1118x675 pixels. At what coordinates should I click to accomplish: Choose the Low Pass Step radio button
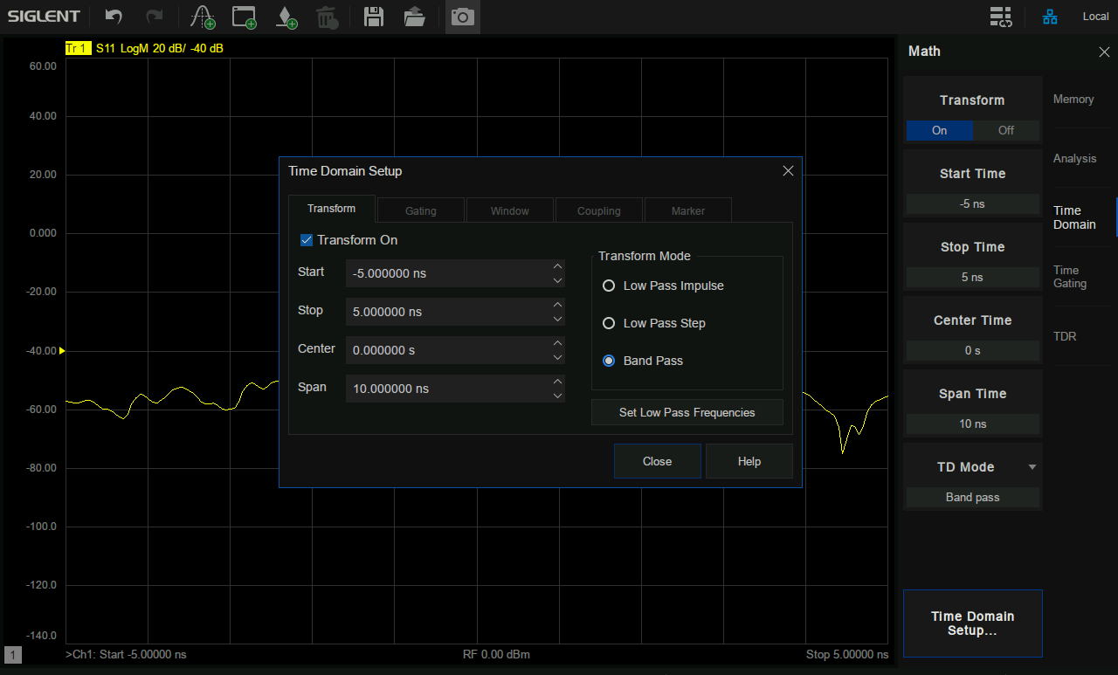(x=609, y=323)
